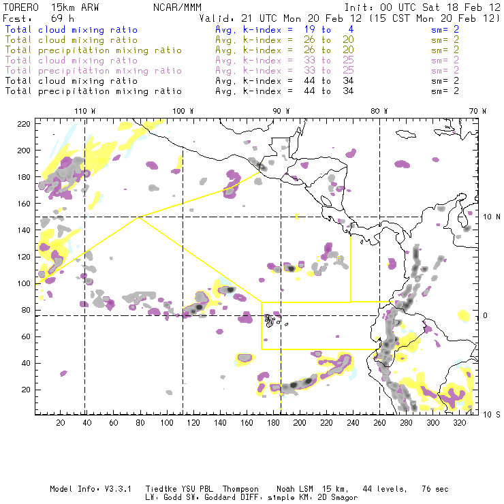Image resolution: width=504 pixels, height=504 pixels.
Task: Click the 'Thompson' microphysics label
Action: click(x=240, y=489)
